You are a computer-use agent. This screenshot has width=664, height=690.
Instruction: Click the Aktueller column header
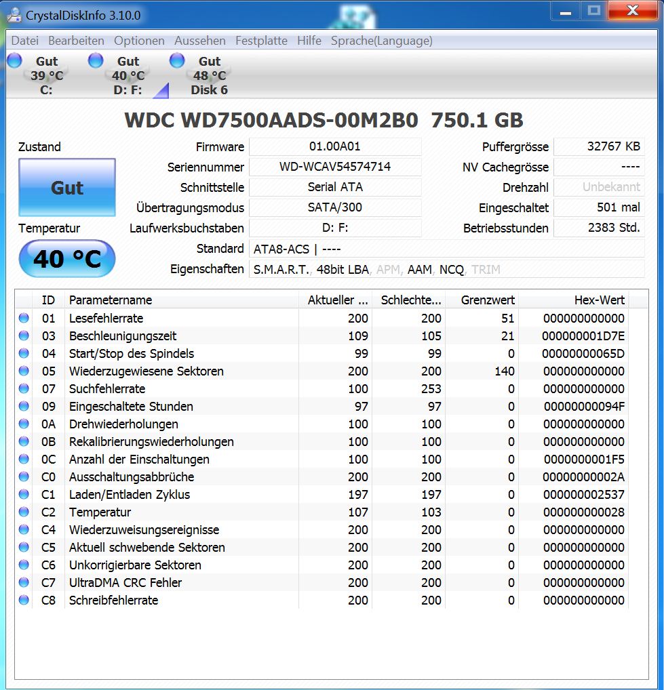[x=336, y=300]
